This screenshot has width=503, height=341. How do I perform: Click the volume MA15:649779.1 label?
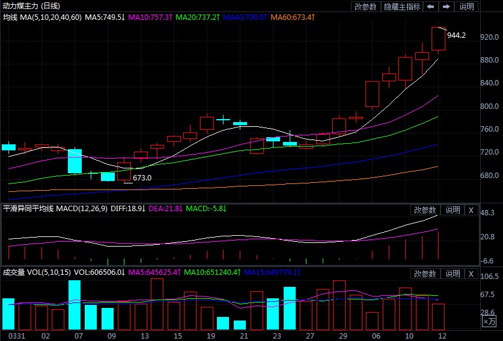(272, 272)
